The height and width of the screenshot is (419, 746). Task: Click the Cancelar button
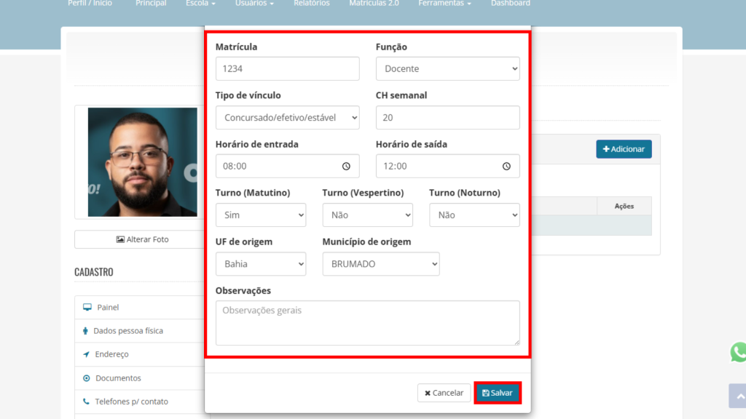(x=444, y=393)
